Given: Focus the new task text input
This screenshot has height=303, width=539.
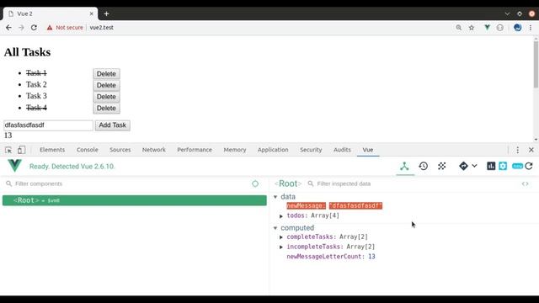Looking at the screenshot, I should tap(48, 125).
